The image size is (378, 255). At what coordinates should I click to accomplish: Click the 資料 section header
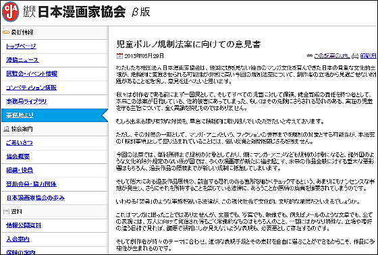(16, 212)
